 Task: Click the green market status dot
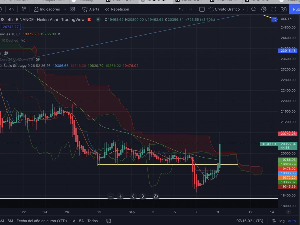point(98,19)
